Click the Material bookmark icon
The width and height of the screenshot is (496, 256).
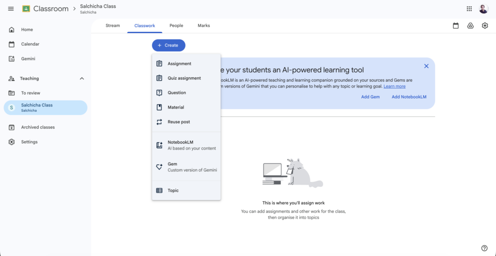[x=159, y=107]
